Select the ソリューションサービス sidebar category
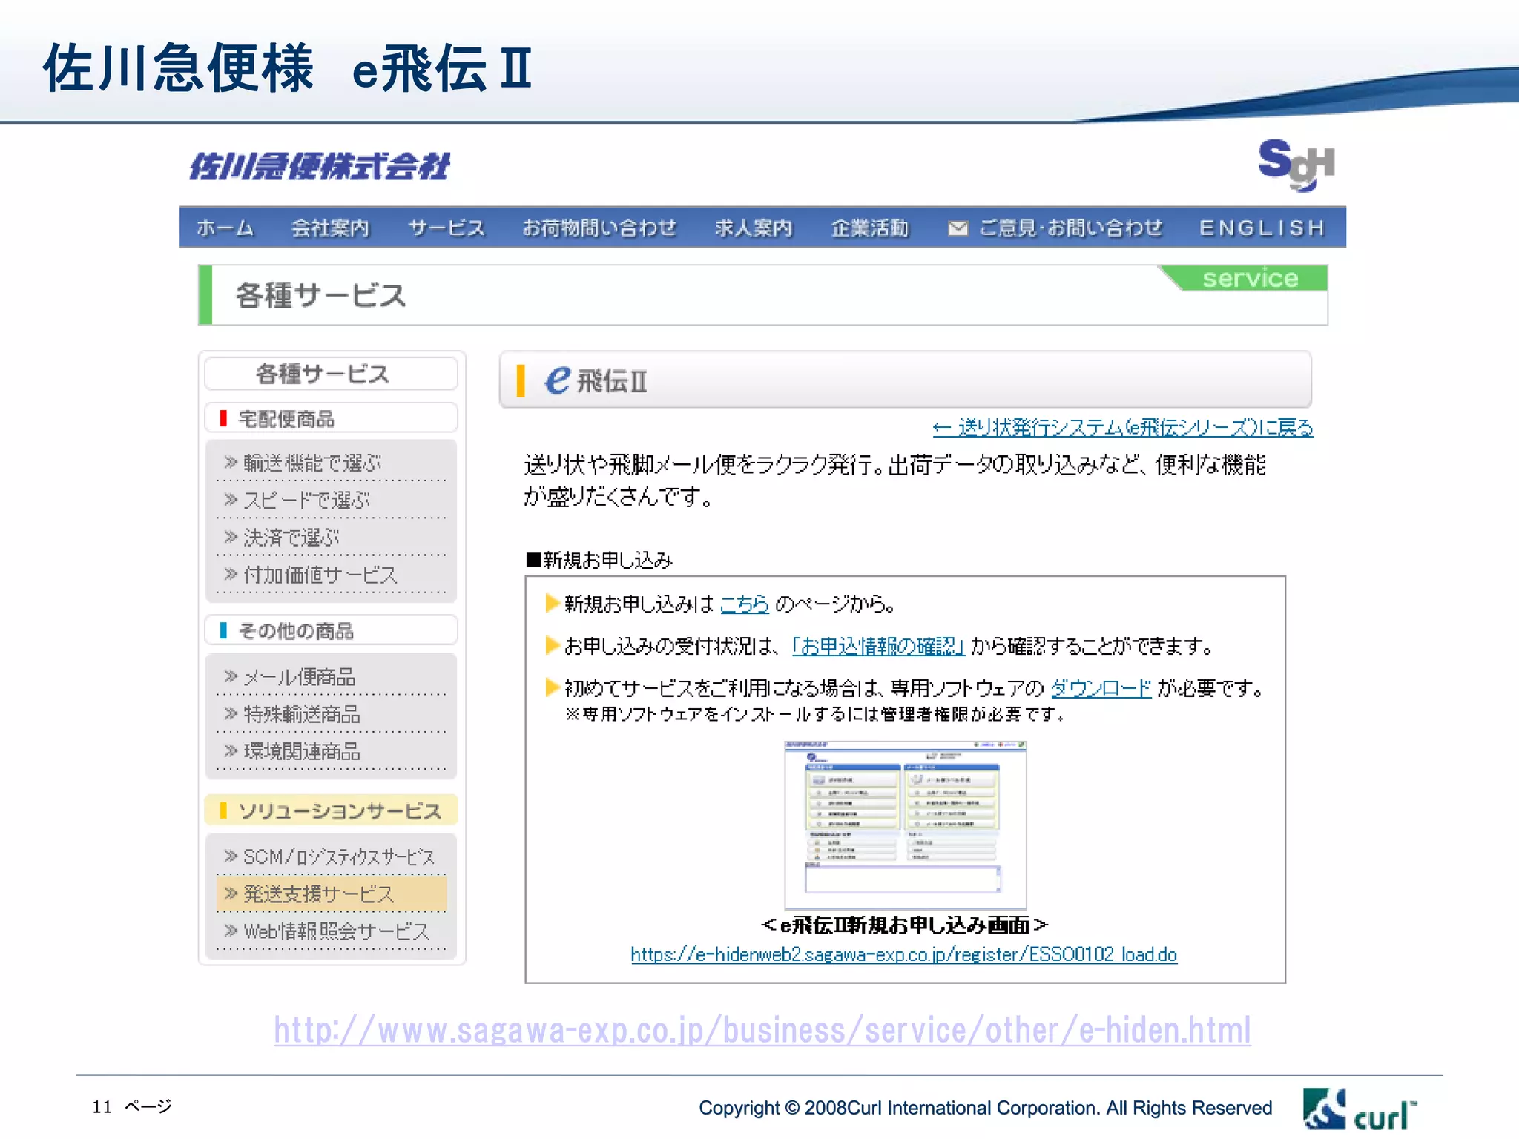 331,810
